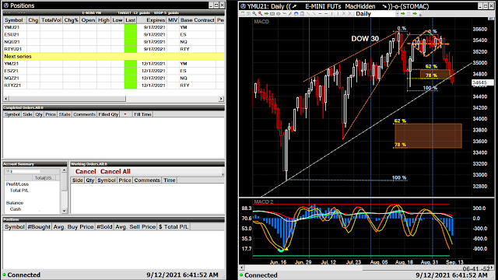
Task: Click the #Sold column header
Action: coord(104,226)
